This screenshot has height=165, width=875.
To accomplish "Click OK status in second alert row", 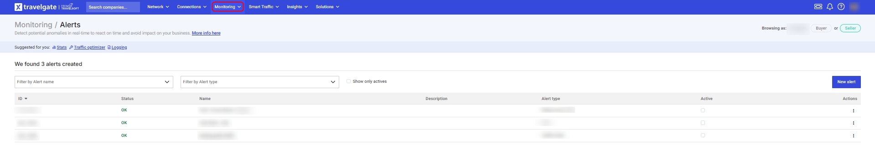I will pos(124,123).
